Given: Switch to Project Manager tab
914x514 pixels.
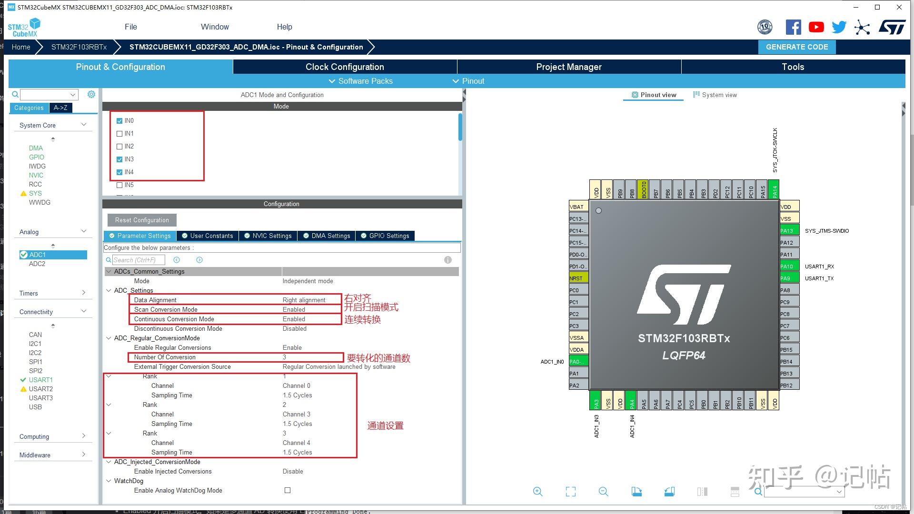Looking at the screenshot, I should 569,67.
